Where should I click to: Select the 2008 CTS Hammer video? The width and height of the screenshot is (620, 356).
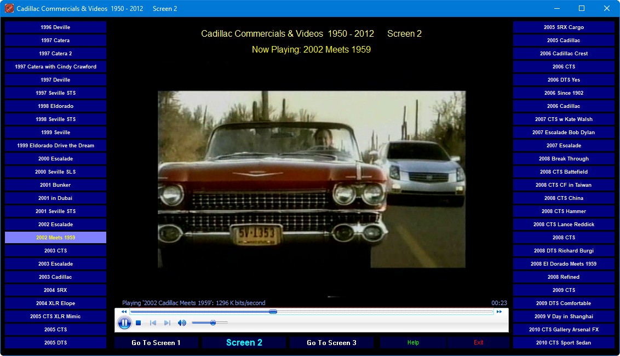pos(564,211)
